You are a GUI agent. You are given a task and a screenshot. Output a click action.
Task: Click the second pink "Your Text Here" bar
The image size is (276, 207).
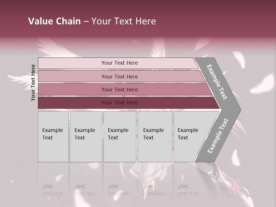click(x=120, y=76)
